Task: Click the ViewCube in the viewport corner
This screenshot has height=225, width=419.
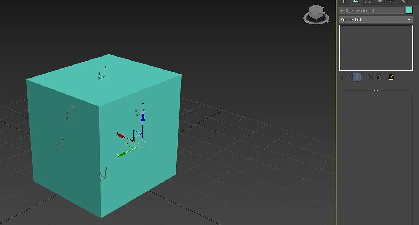Action: 316,12
